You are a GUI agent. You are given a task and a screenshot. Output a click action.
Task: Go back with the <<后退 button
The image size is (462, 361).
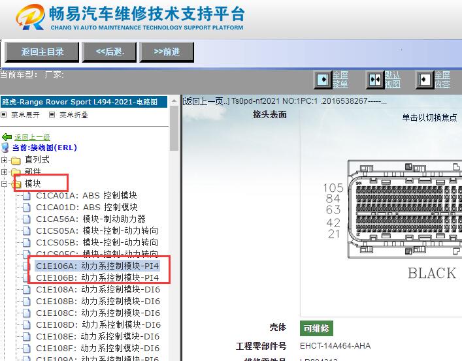tap(109, 52)
